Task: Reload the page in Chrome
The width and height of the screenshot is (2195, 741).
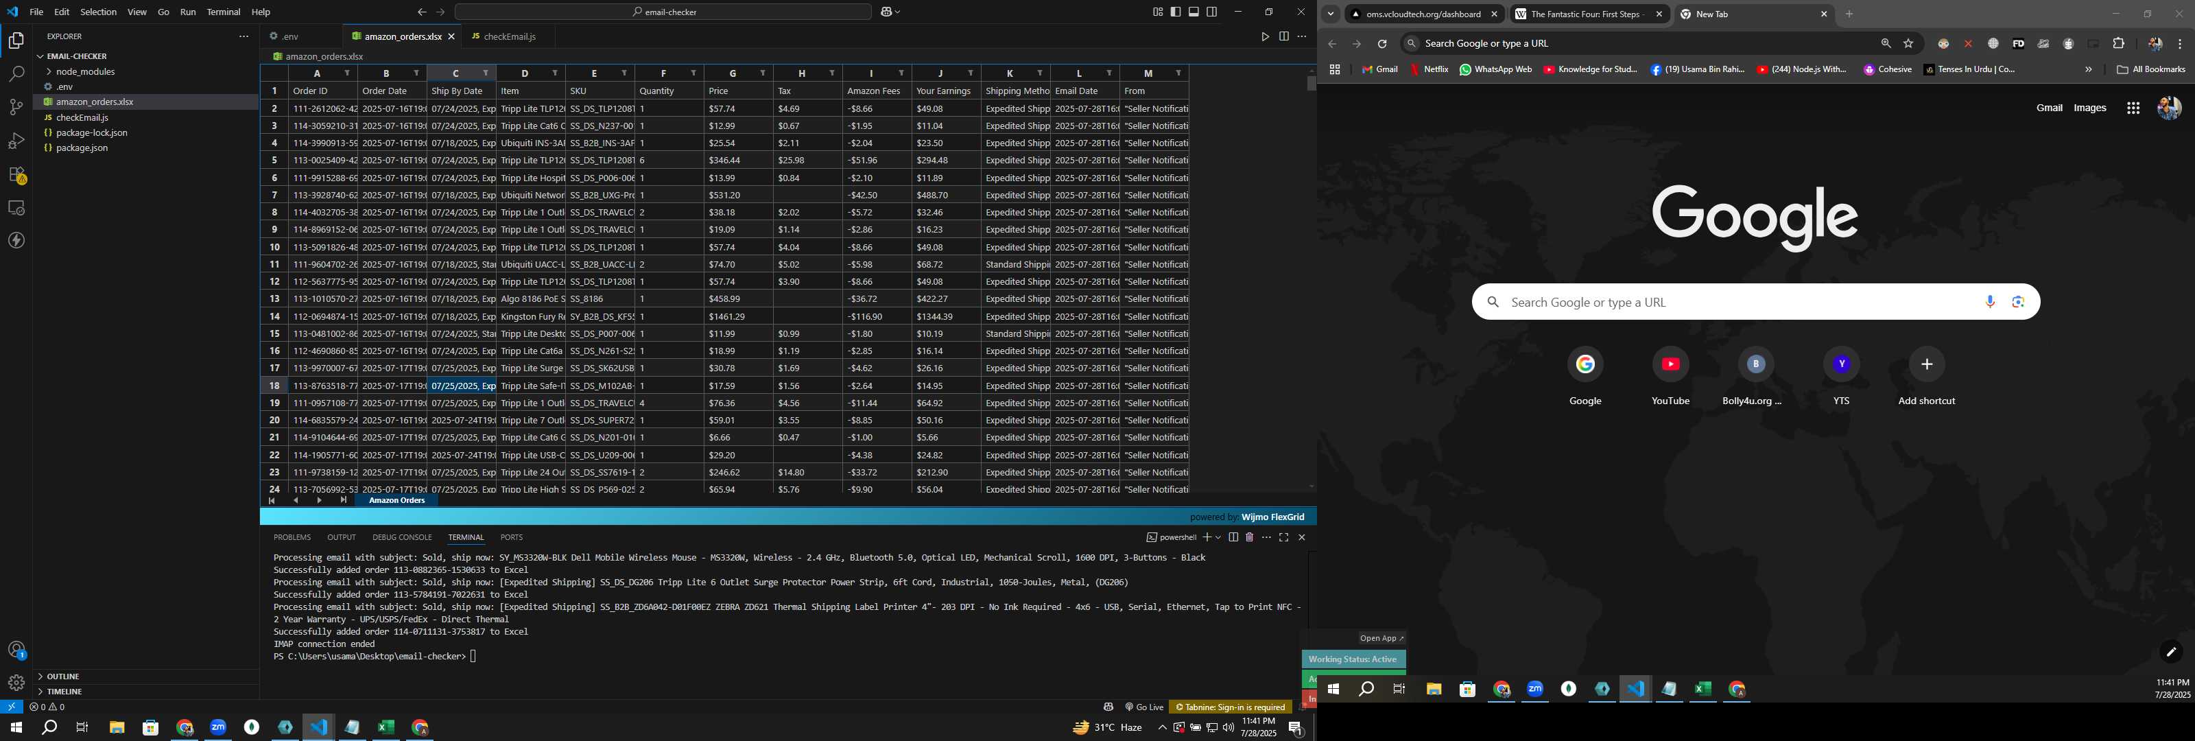Action: point(1382,43)
